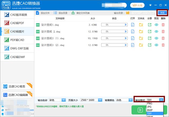
Task: Select file name 设计图纸1.dwg
Action: tap(50, 25)
